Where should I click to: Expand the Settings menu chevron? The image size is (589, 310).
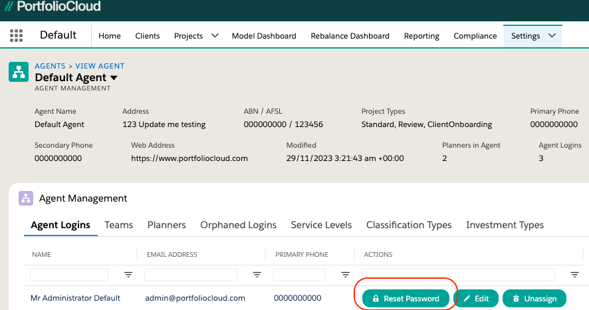click(x=552, y=35)
